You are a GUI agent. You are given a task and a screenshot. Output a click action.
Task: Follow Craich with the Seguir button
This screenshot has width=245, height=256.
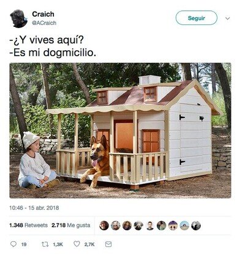pyautogui.click(x=197, y=18)
